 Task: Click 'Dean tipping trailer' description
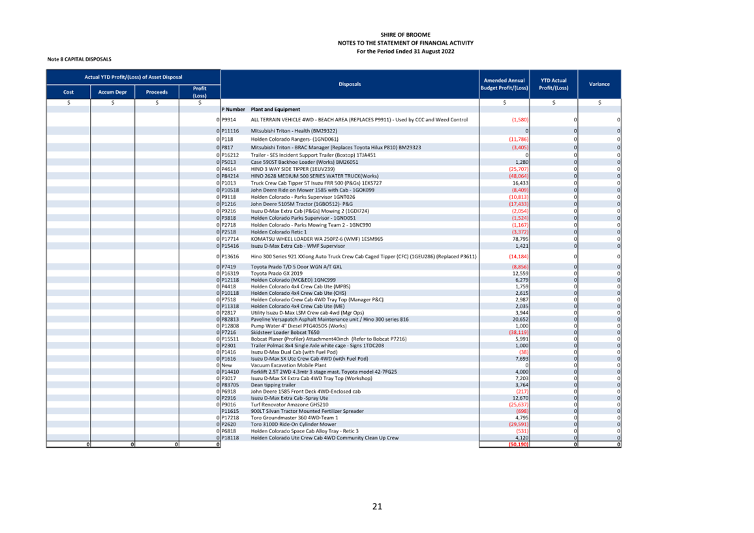pyautogui.click(x=273, y=385)
